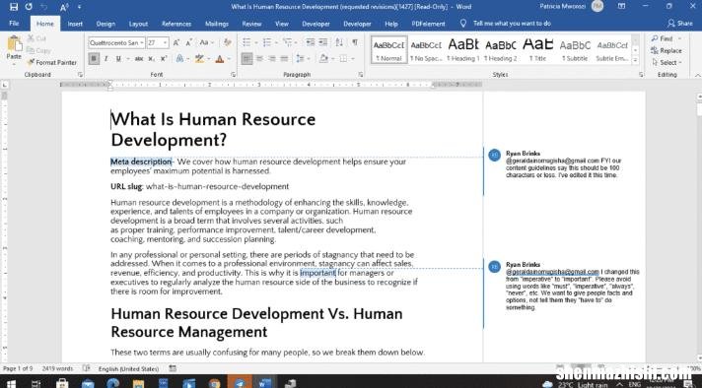Open the Clipboard pane launcher

pyautogui.click(x=80, y=75)
